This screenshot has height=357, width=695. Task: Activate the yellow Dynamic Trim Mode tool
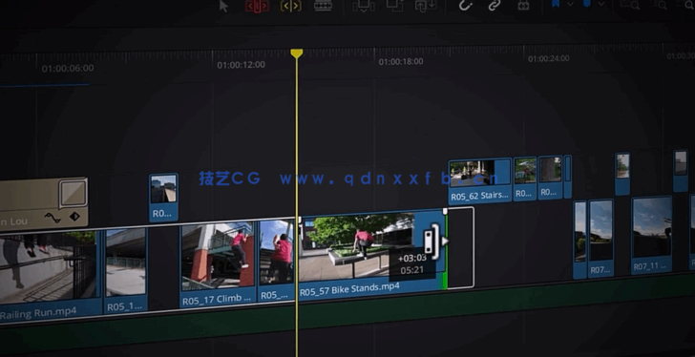tap(291, 6)
